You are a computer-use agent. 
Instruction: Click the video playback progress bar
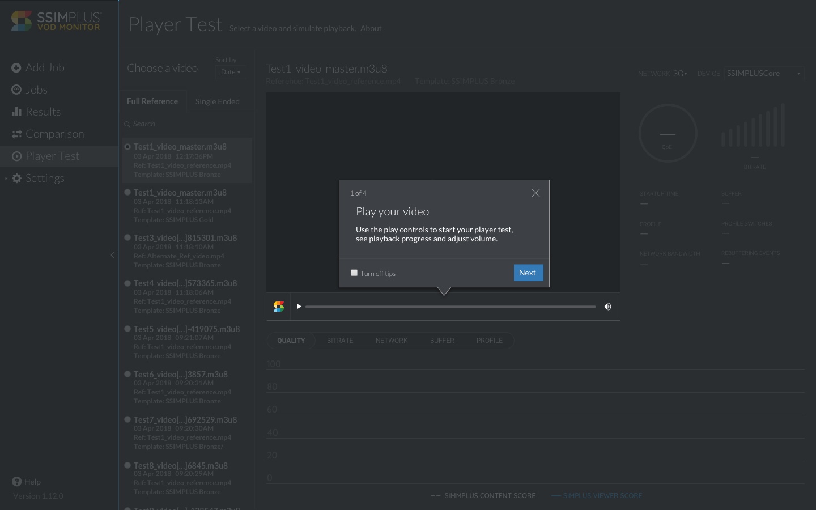(x=450, y=307)
